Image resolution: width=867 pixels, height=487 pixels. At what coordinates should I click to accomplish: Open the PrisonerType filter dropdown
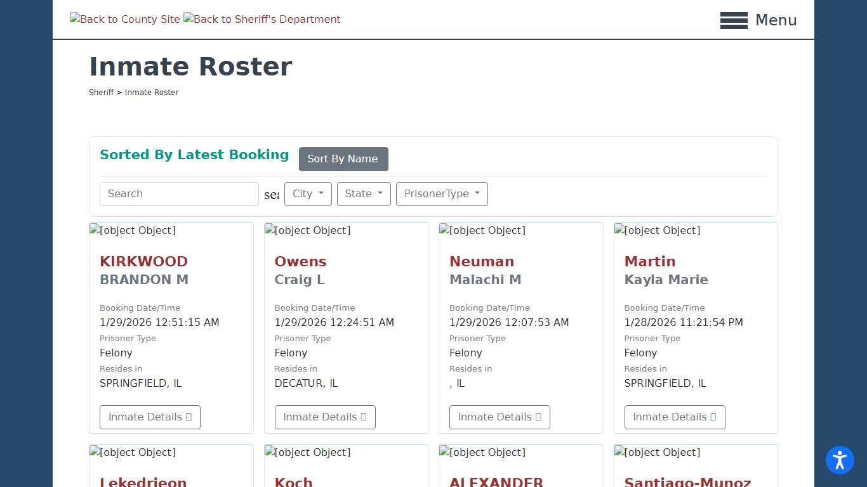(442, 194)
